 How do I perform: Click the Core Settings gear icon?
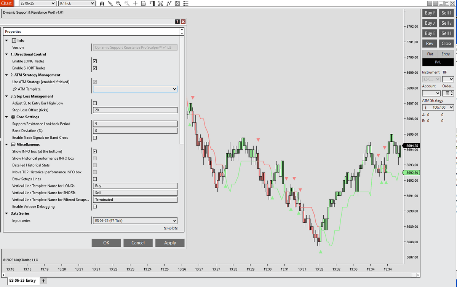click(x=13, y=117)
